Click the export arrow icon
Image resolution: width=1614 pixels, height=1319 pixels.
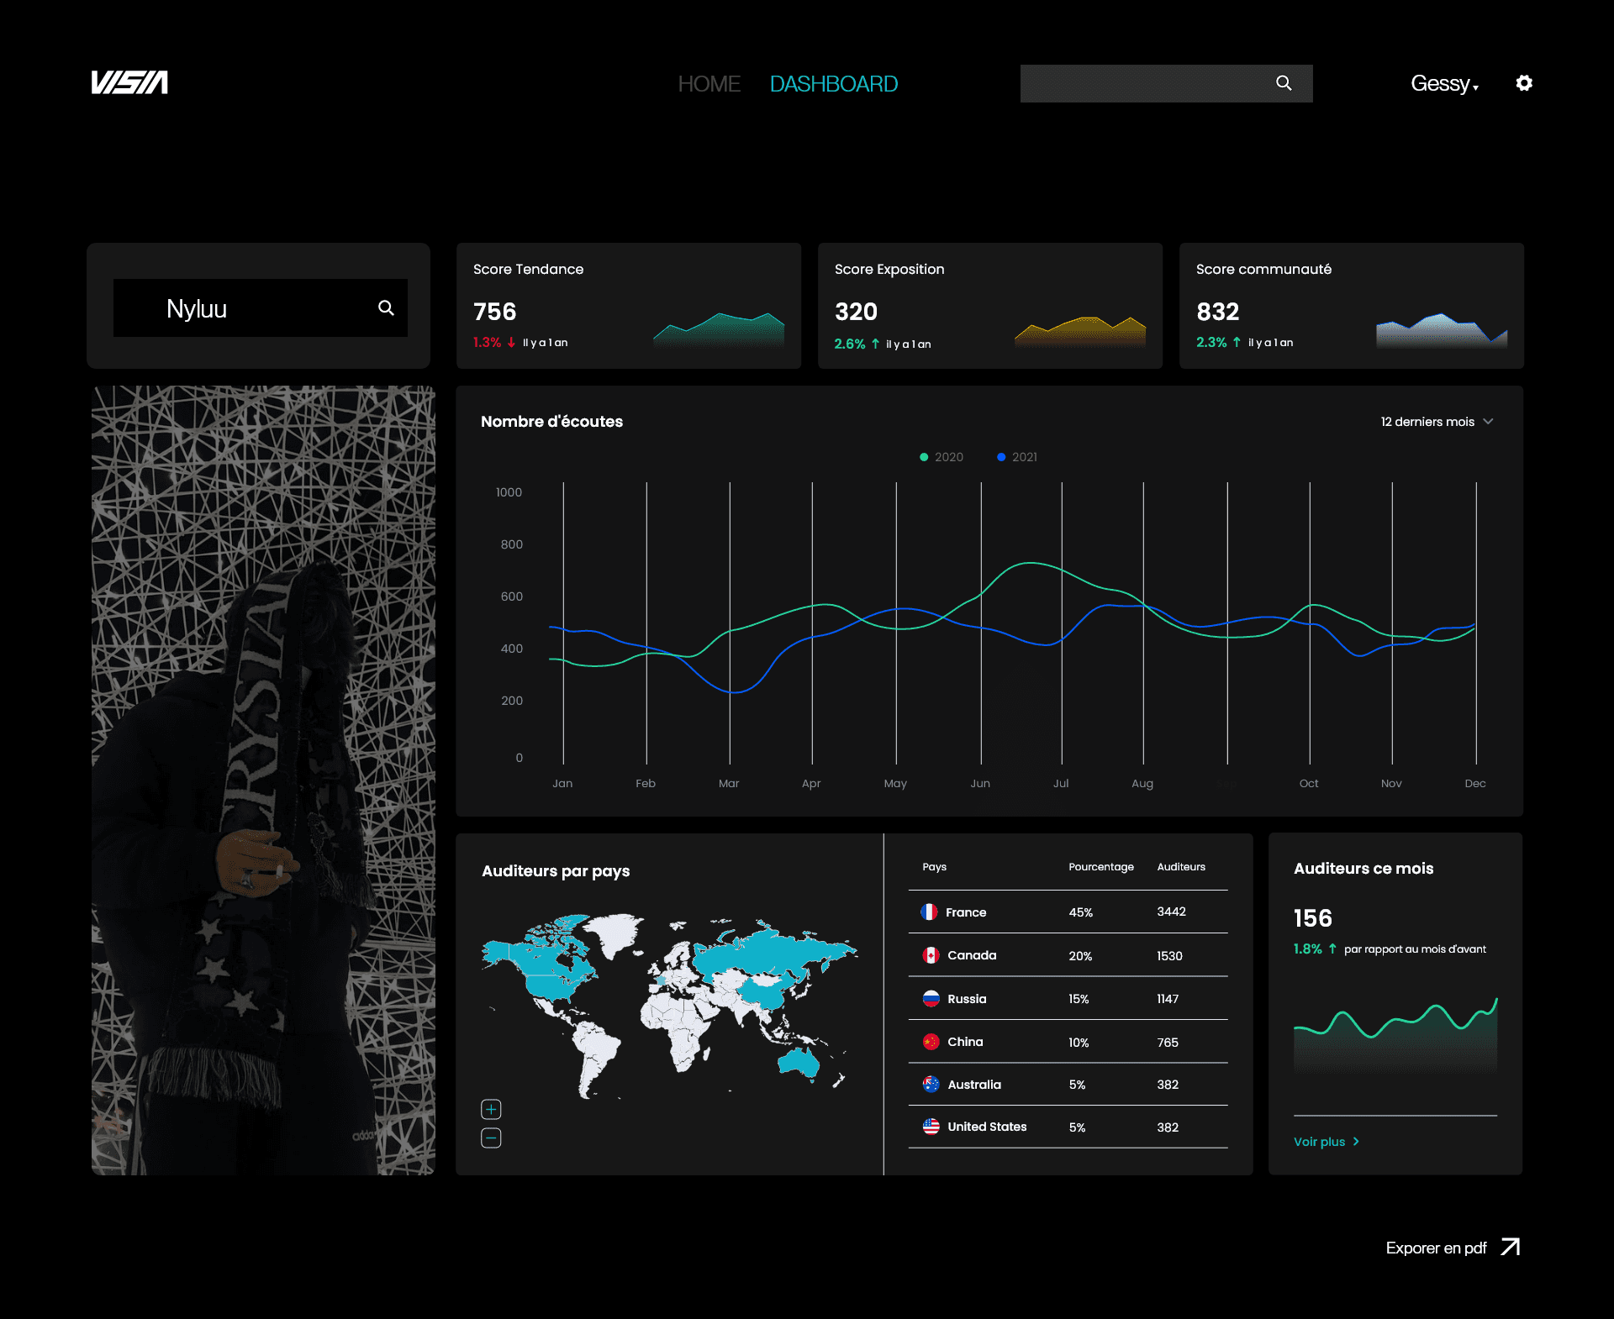(1511, 1247)
